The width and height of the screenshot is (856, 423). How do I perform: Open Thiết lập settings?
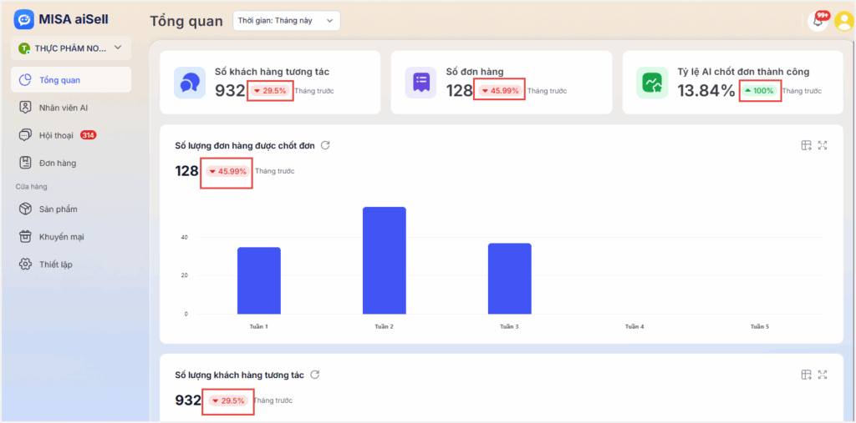click(x=55, y=264)
